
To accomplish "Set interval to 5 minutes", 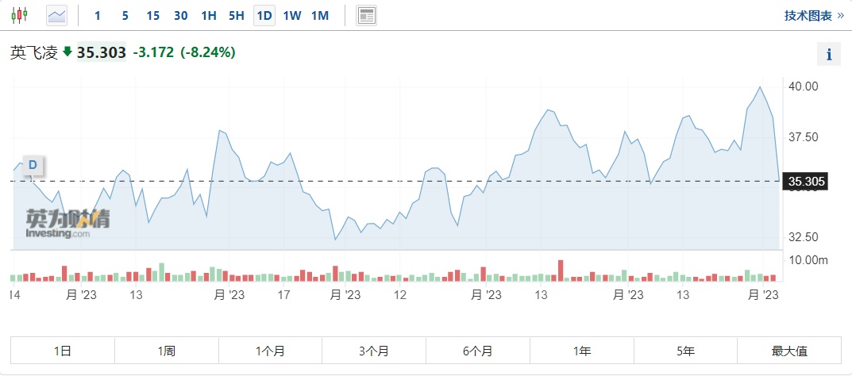I will [x=125, y=15].
